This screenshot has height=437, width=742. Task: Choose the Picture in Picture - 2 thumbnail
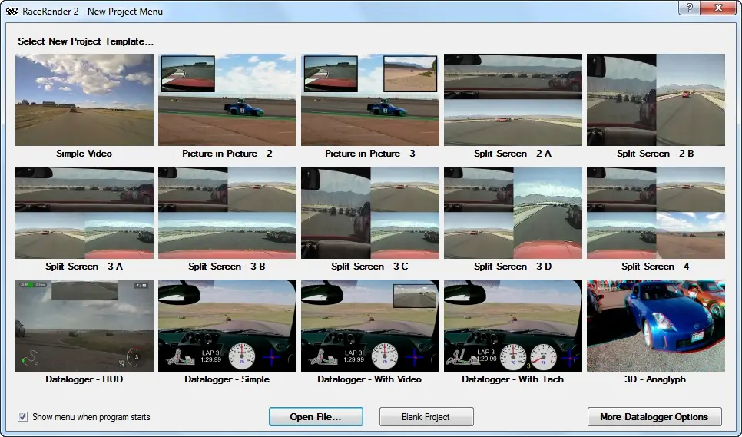click(227, 100)
